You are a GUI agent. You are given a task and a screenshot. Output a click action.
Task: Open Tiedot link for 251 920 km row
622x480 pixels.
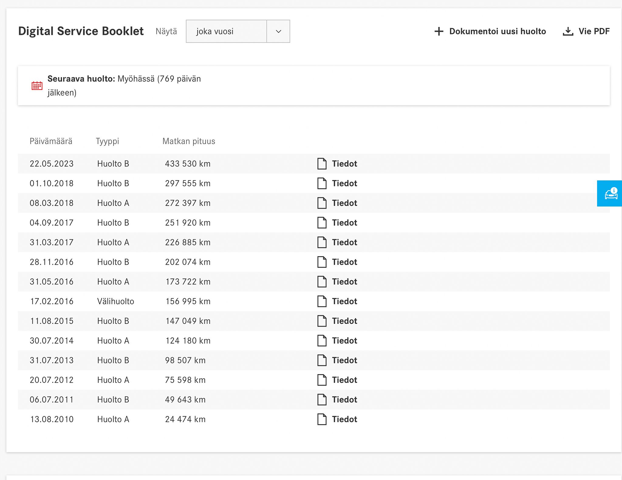point(344,223)
